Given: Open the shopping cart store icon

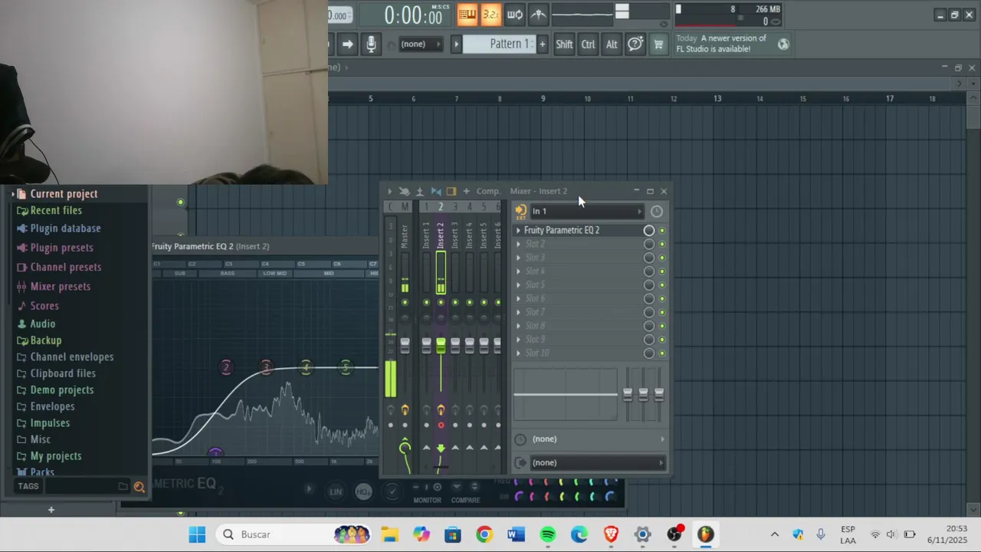Looking at the screenshot, I should tap(658, 44).
